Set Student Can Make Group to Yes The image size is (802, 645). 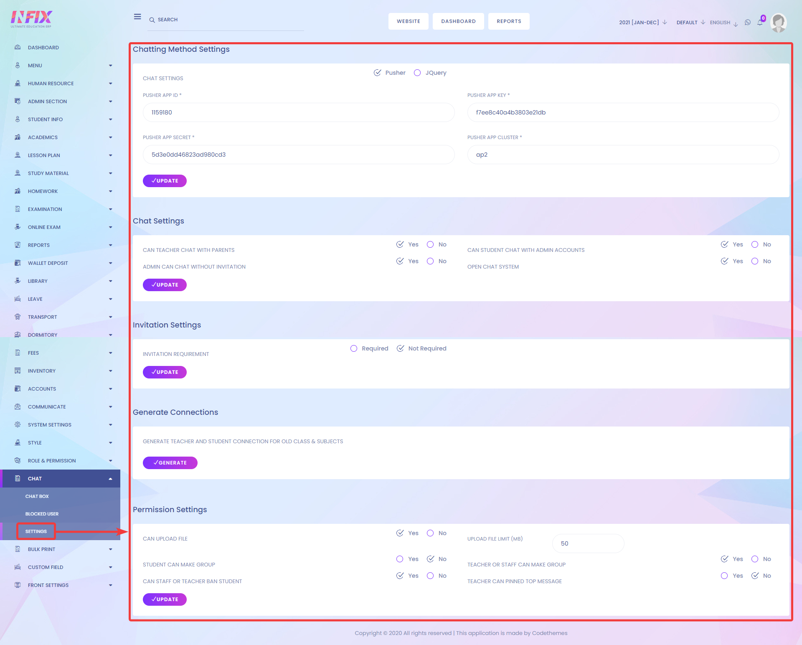[400, 559]
